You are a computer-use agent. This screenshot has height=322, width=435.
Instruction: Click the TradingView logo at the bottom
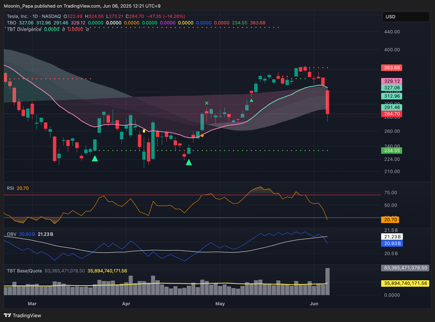[x=23, y=315]
